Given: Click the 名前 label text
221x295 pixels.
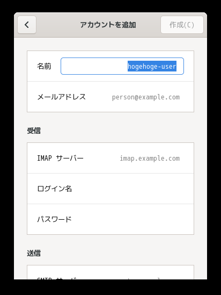Looking at the screenshot, I should coord(44,66).
